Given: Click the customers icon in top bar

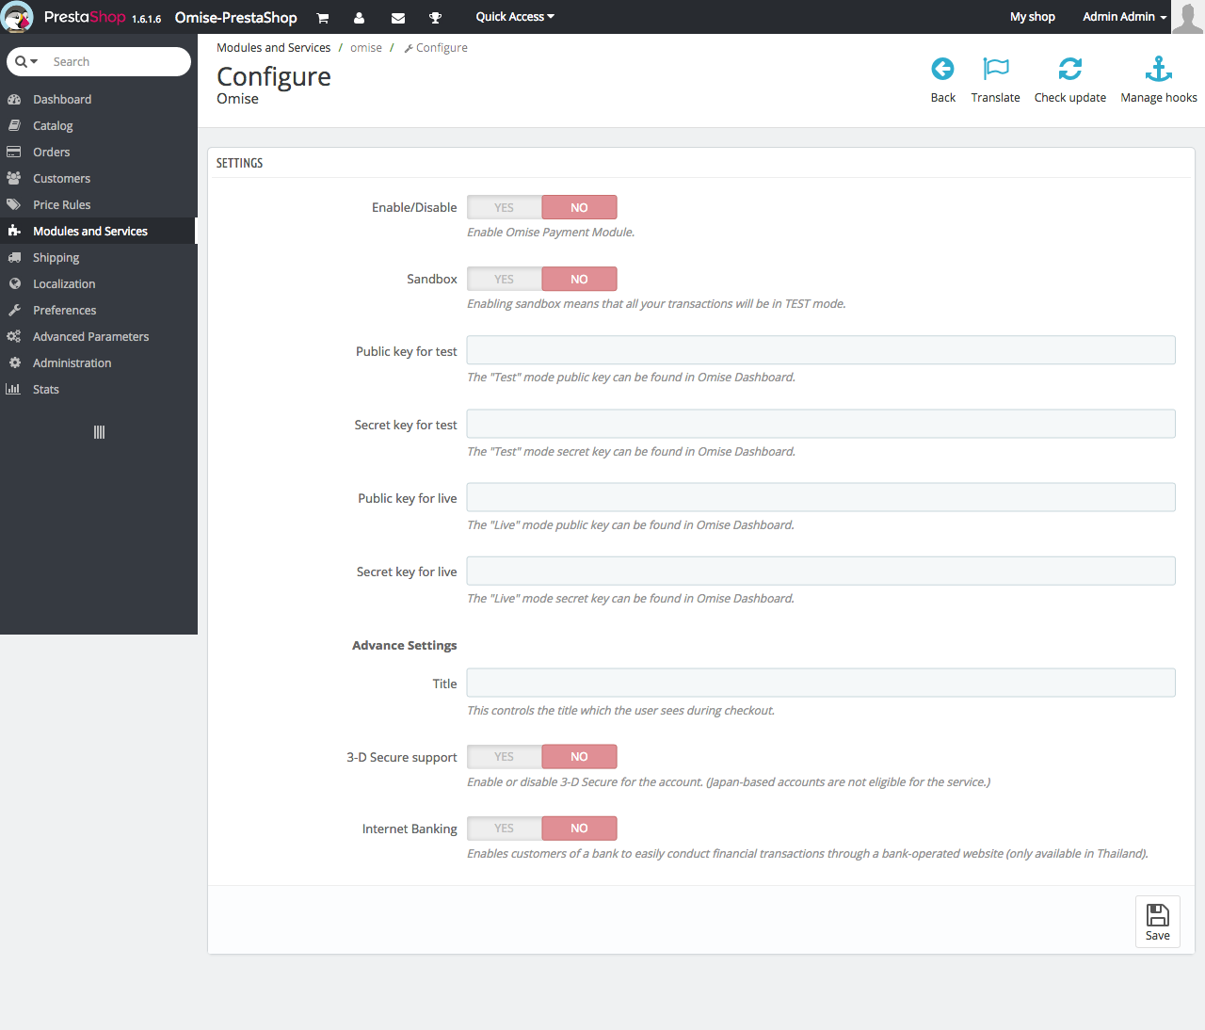Looking at the screenshot, I should pos(360,17).
